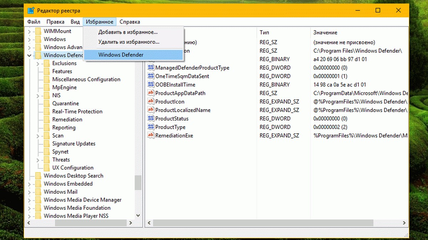Click the ProductLocalizedName string icon

click(151, 110)
